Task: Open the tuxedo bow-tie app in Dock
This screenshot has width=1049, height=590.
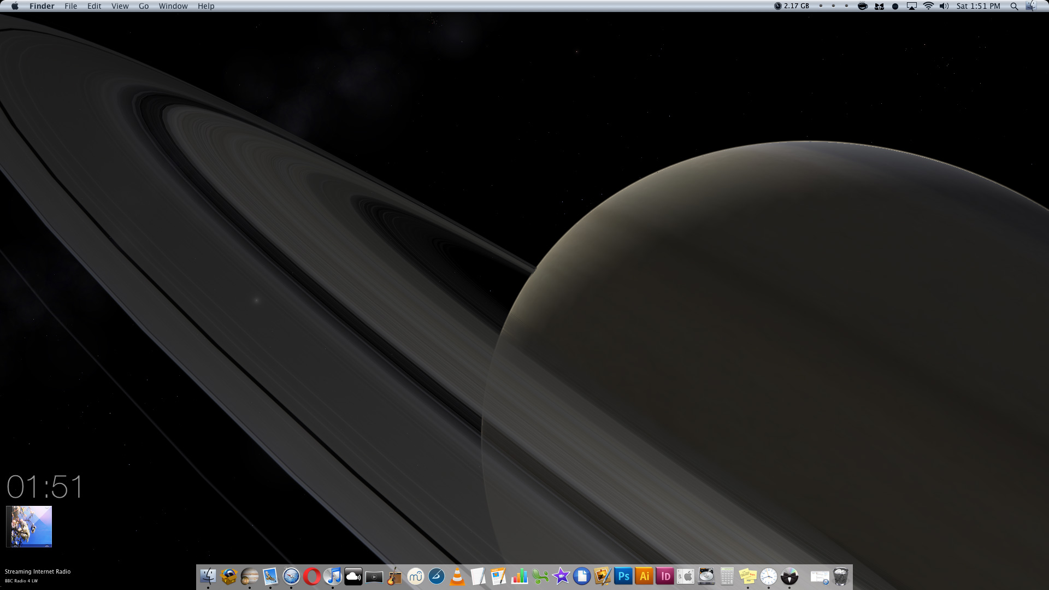Action: pyautogui.click(x=789, y=576)
